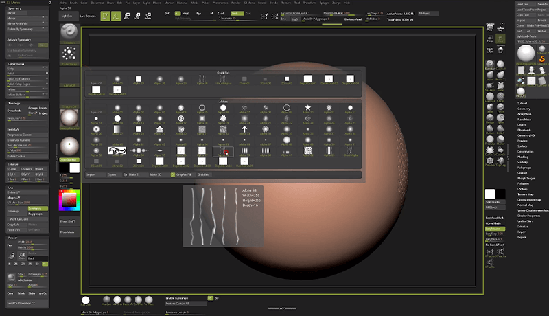Pick a hue in the color picker square

coord(69,200)
